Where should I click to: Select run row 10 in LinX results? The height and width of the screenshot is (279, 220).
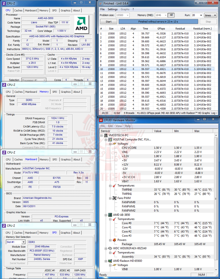156,69
